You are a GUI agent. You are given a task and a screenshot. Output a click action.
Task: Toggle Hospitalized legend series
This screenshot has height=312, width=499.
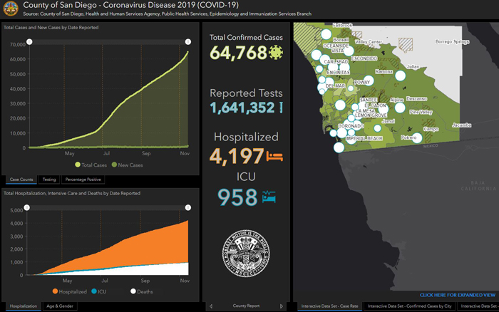[x=69, y=291]
